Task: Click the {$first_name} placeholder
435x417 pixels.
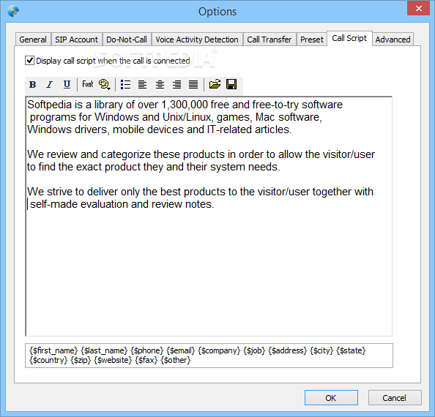Action: coord(53,350)
